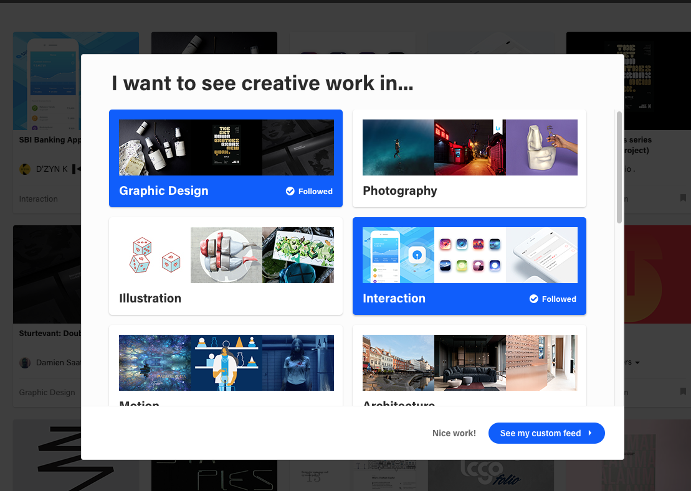Click the galaxy image in Motion card
This screenshot has height=491, width=691.
155,363
